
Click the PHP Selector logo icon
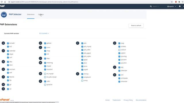pos(4,15)
